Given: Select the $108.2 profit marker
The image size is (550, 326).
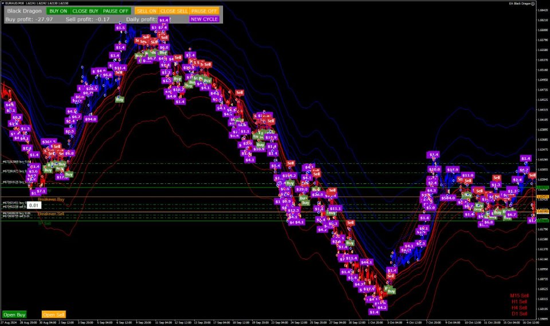Looking at the screenshot, I should [x=289, y=175].
